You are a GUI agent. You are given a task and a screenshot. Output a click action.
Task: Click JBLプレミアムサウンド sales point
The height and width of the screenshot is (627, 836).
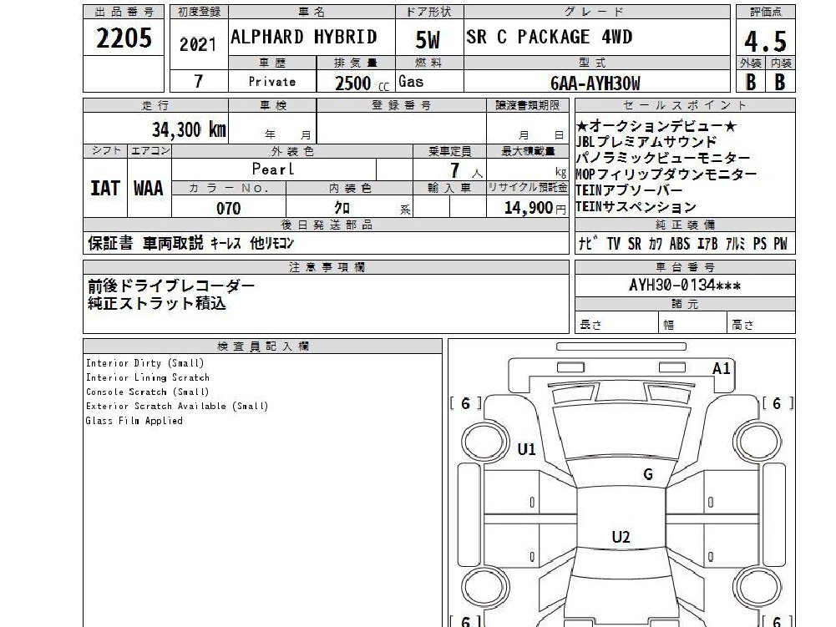tap(646, 142)
